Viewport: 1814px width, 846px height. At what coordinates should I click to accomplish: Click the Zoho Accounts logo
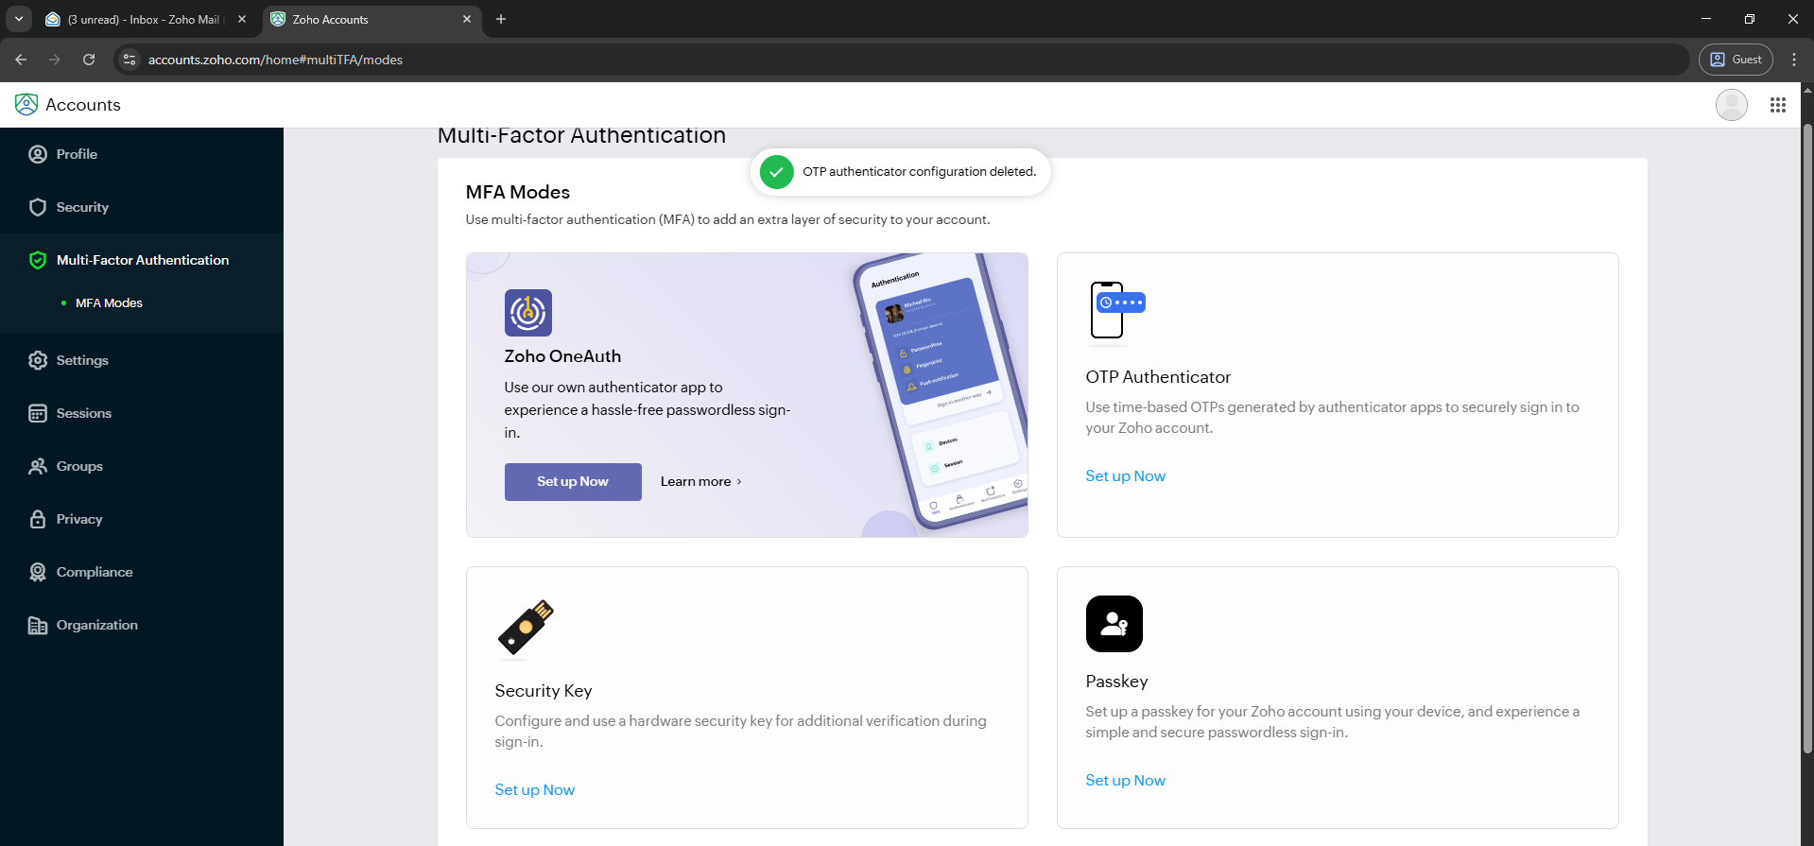click(x=26, y=105)
